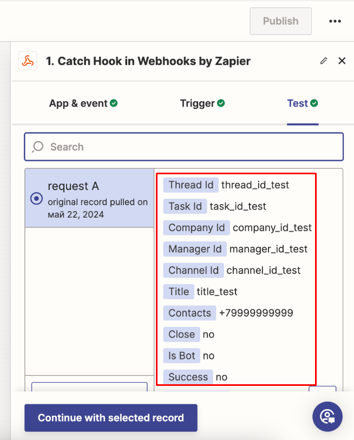Click the magnifier icon in Search
Screen dimensions: 354x440
point(38,147)
